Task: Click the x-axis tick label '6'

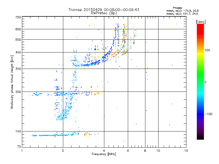Action: 128,151
